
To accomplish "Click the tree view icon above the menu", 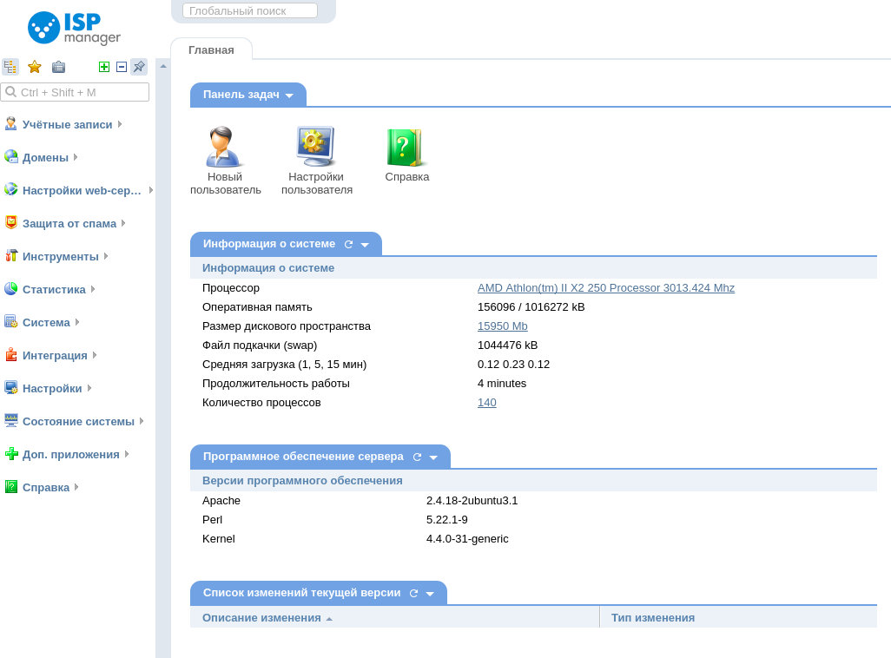I will [10, 66].
